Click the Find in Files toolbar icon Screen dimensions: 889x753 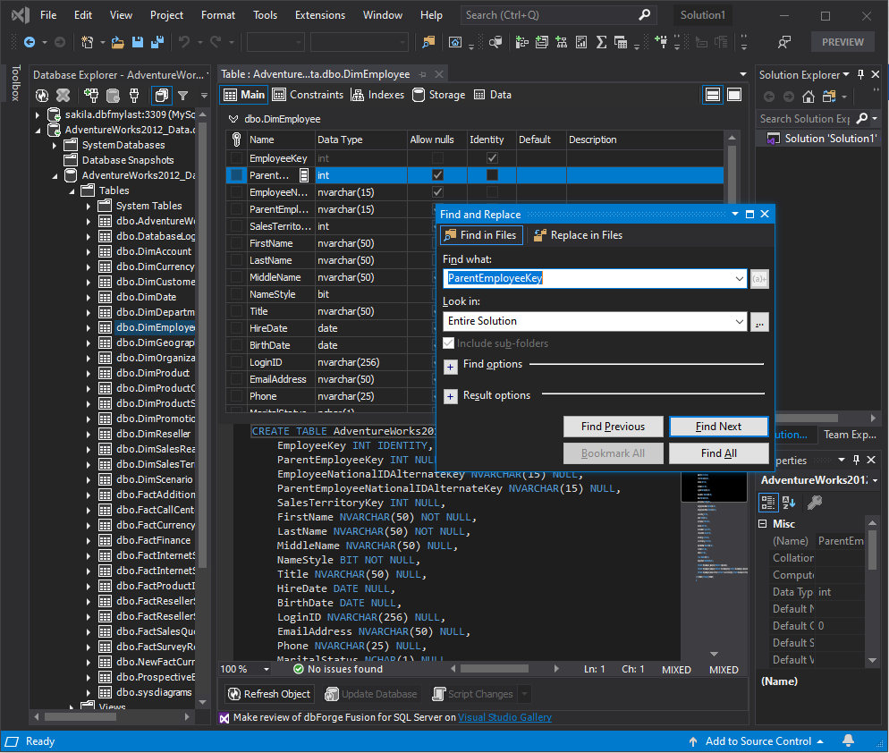point(428,42)
